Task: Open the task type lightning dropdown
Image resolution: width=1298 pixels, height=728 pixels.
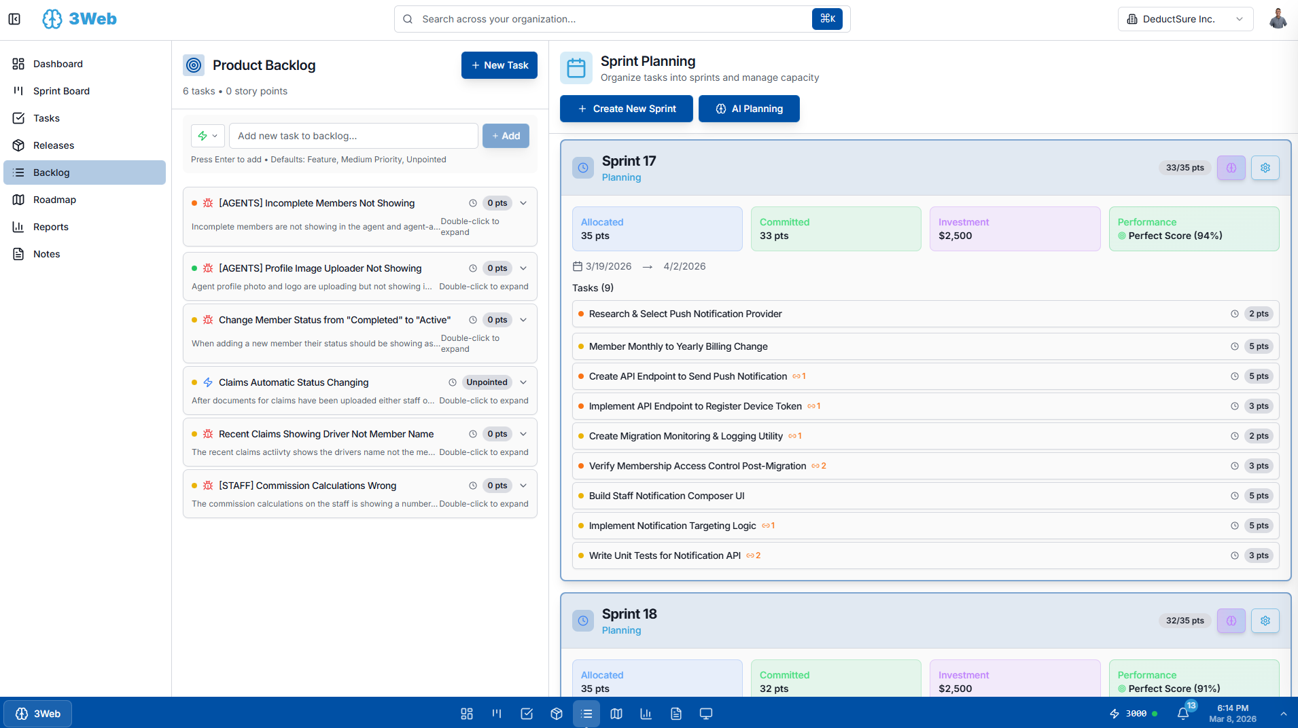Action: pos(207,136)
